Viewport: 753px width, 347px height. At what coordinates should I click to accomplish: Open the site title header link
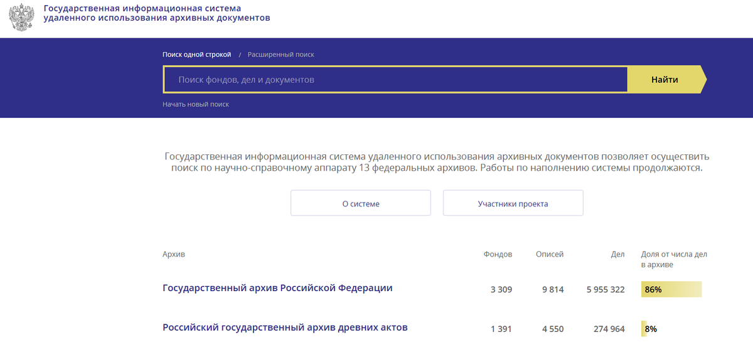[157, 13]
